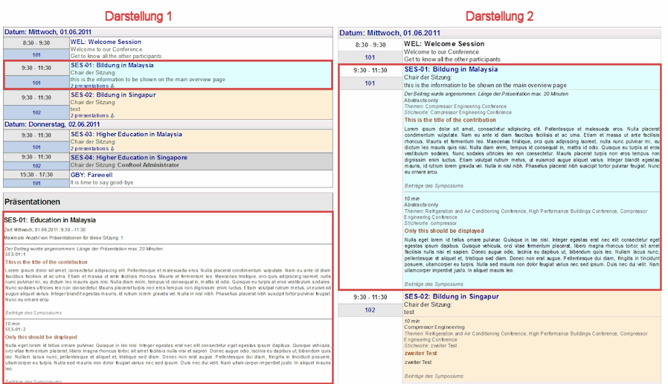Click 'It is time to say good-bye' text

(102, 182)
